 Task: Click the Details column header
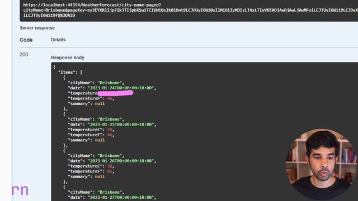pyautogui.click(x=58, y=40)
